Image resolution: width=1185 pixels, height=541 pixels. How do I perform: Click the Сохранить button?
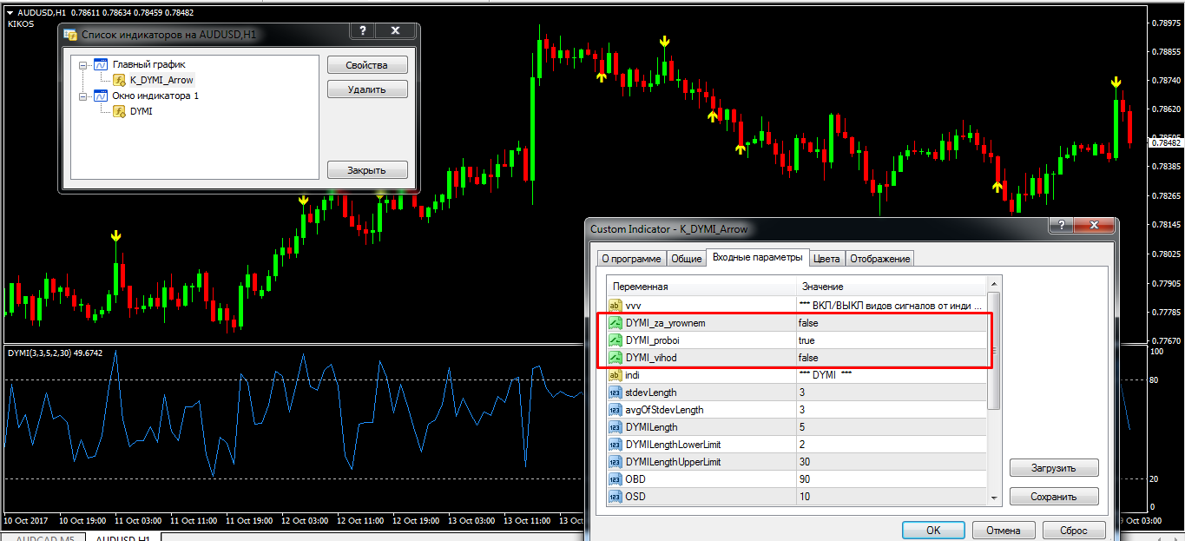tap(1053, 497)
